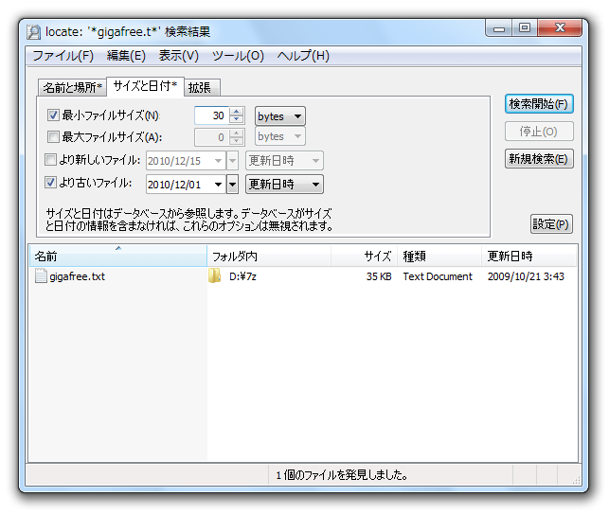Open the bytes unit dropdown for minimum size

tap(280, 116)
